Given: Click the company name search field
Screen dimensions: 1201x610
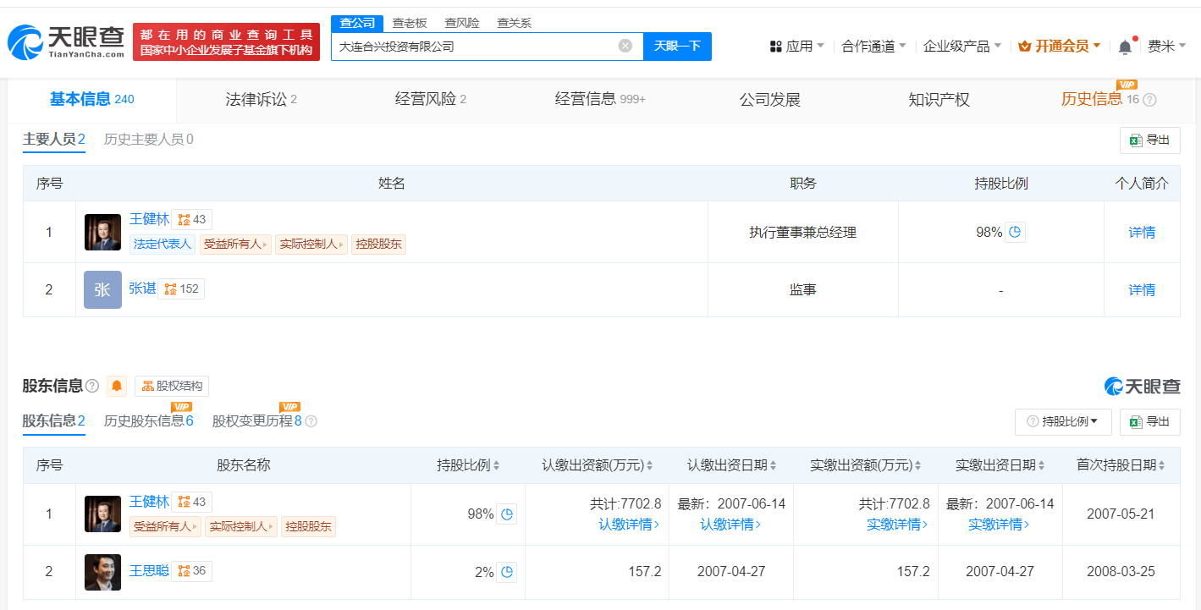Looking at the screenshot, I should (474, 47).
